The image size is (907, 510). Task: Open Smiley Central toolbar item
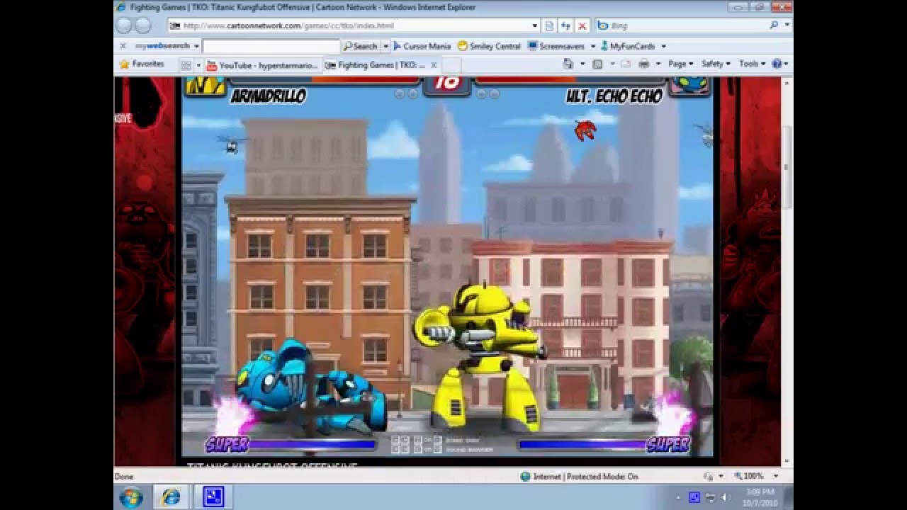click(489, 46)
